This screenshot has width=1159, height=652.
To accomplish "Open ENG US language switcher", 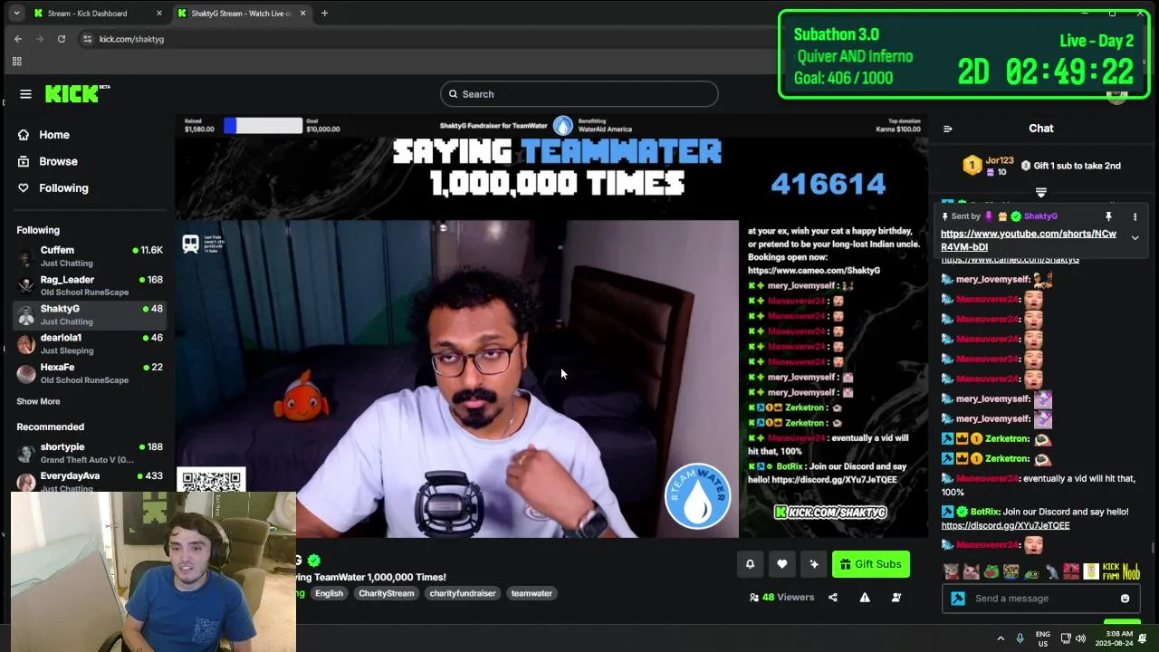I will pos(1043,638).
